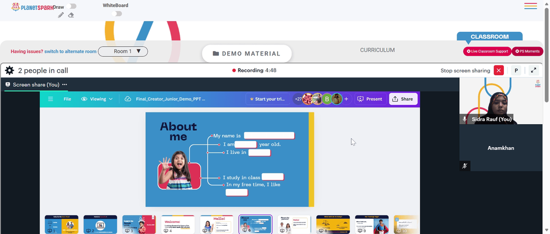Click PS Moments button
550x234 pixels.
(527, 51)
